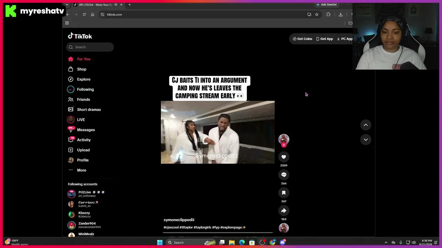Open the symoneclippedit username link

179,220
